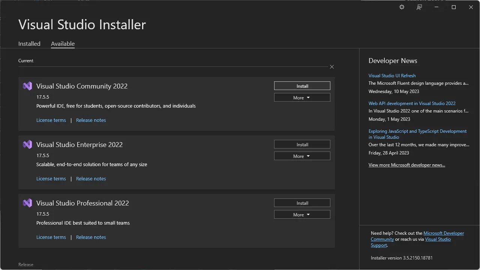Install Visual Studio Professional 2022

coord(302,203)
